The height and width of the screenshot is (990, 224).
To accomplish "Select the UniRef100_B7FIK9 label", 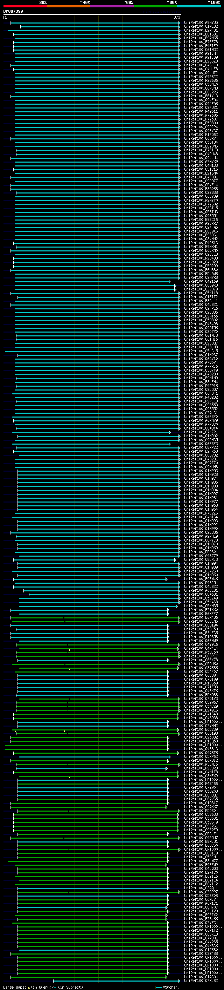I will point(201,150).
